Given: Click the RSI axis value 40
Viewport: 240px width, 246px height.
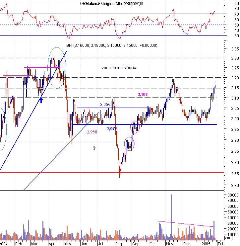Looking at the screenshot, I should pyautogui.click(x=237, y=31).
